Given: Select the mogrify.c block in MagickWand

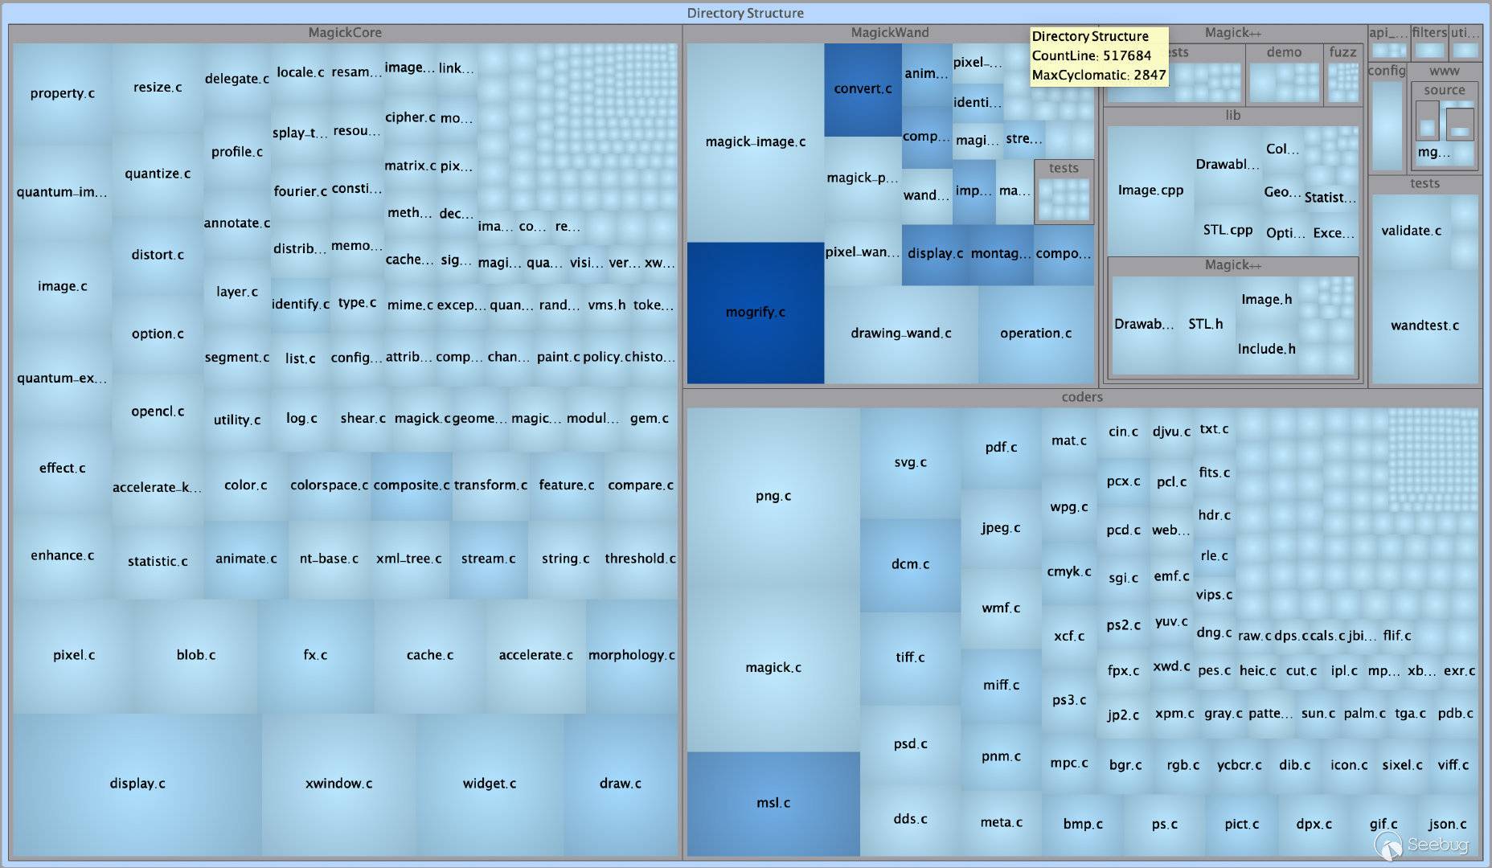Looking at the screenshot, I should pyautogui.click(x=755, y=313).
